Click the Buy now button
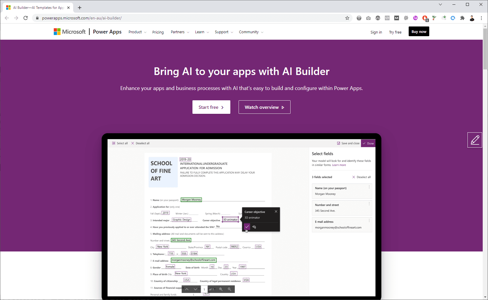The width and height of the screenshot is (488, 300). [x=419, y=31]
